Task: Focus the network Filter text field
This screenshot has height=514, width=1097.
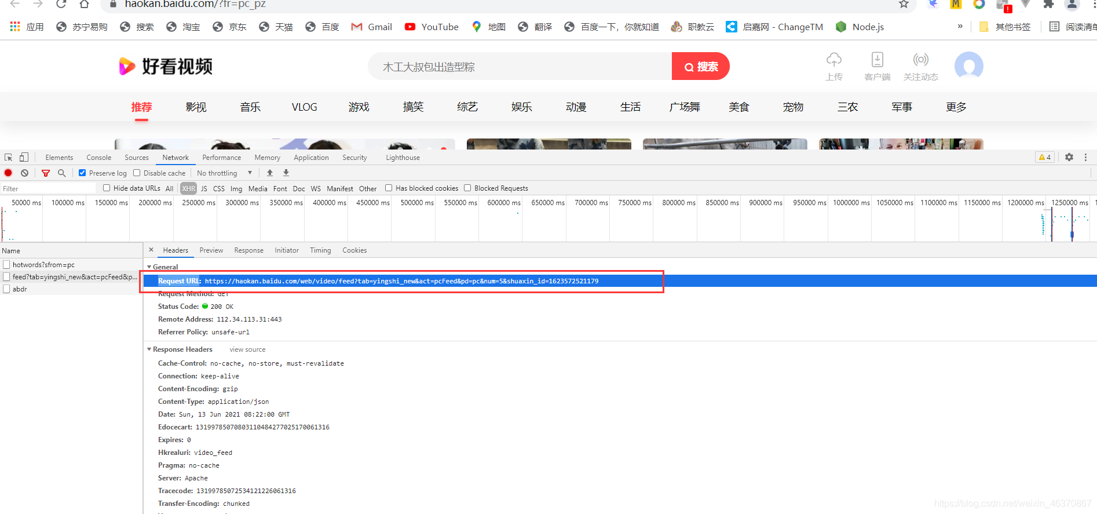Action: 49,188
